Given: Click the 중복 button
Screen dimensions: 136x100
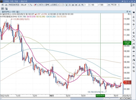Looking at the screenshot, I should (47, 5).
